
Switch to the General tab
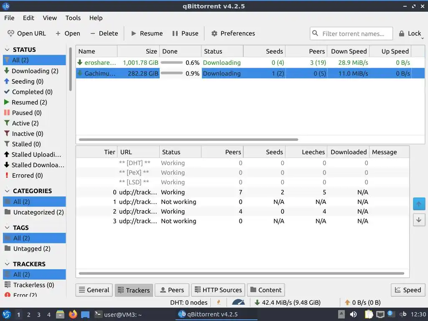94,290
